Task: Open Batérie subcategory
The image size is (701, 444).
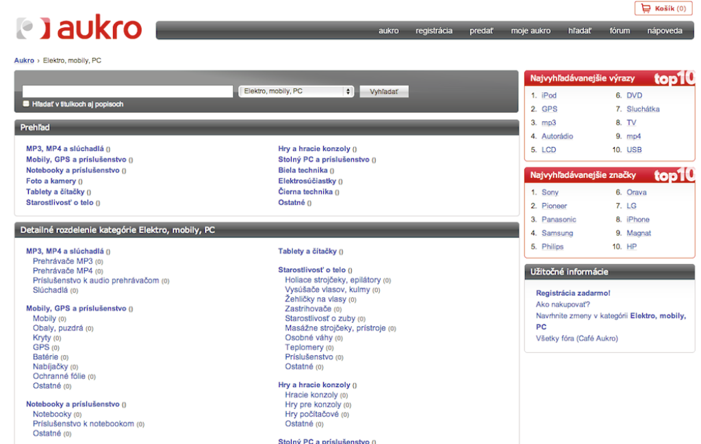Action: [45, 357]
